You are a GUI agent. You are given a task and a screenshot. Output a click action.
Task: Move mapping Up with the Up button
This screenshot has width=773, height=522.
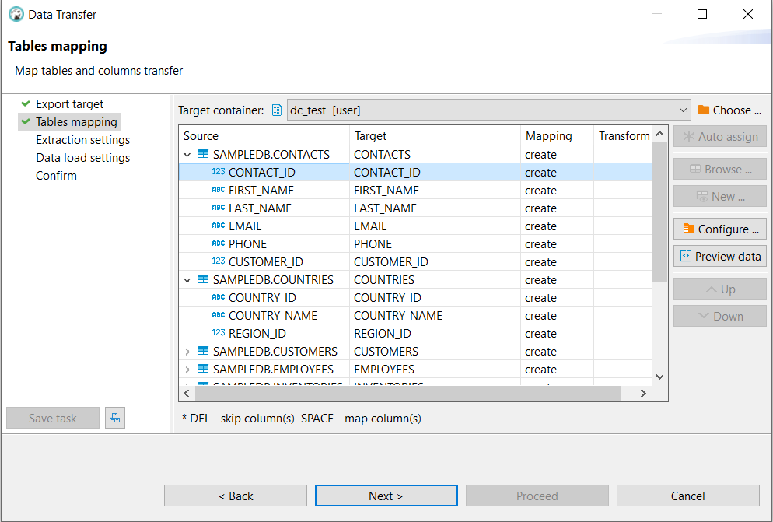click(720, 289)
